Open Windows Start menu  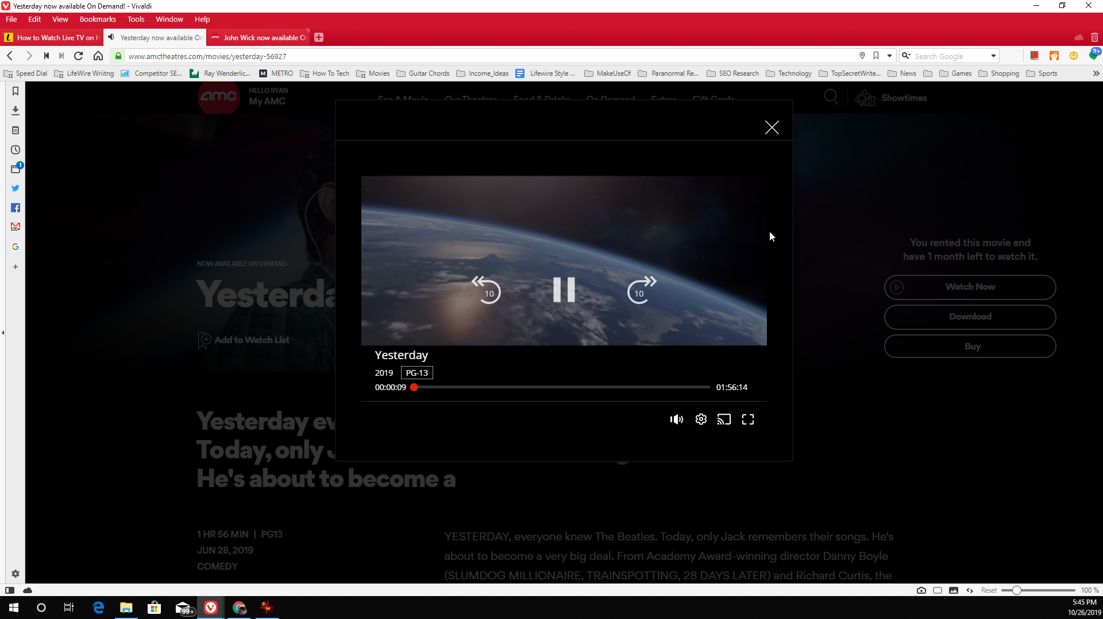(14, 608)
